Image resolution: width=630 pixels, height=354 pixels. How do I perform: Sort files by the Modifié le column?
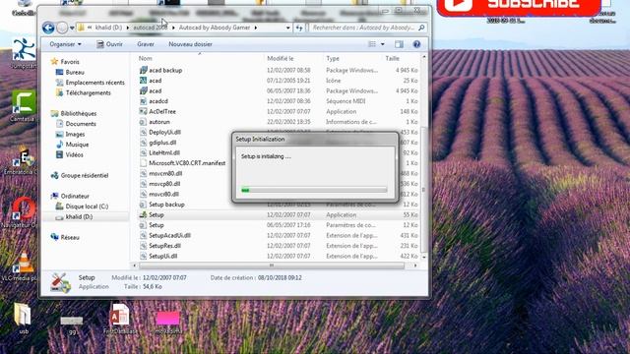(x=280, y=59)
